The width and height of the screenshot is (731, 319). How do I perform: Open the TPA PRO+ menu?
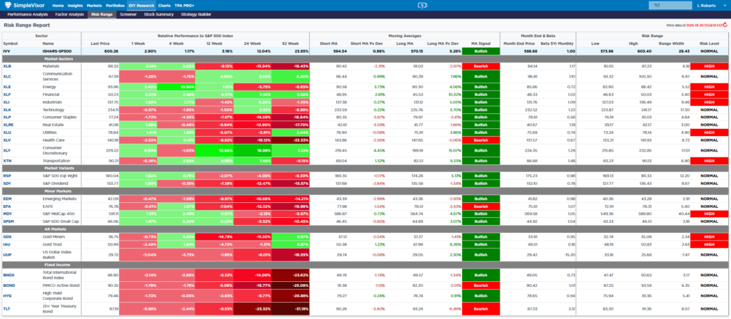pyautogui.click(x=183, y=6)
